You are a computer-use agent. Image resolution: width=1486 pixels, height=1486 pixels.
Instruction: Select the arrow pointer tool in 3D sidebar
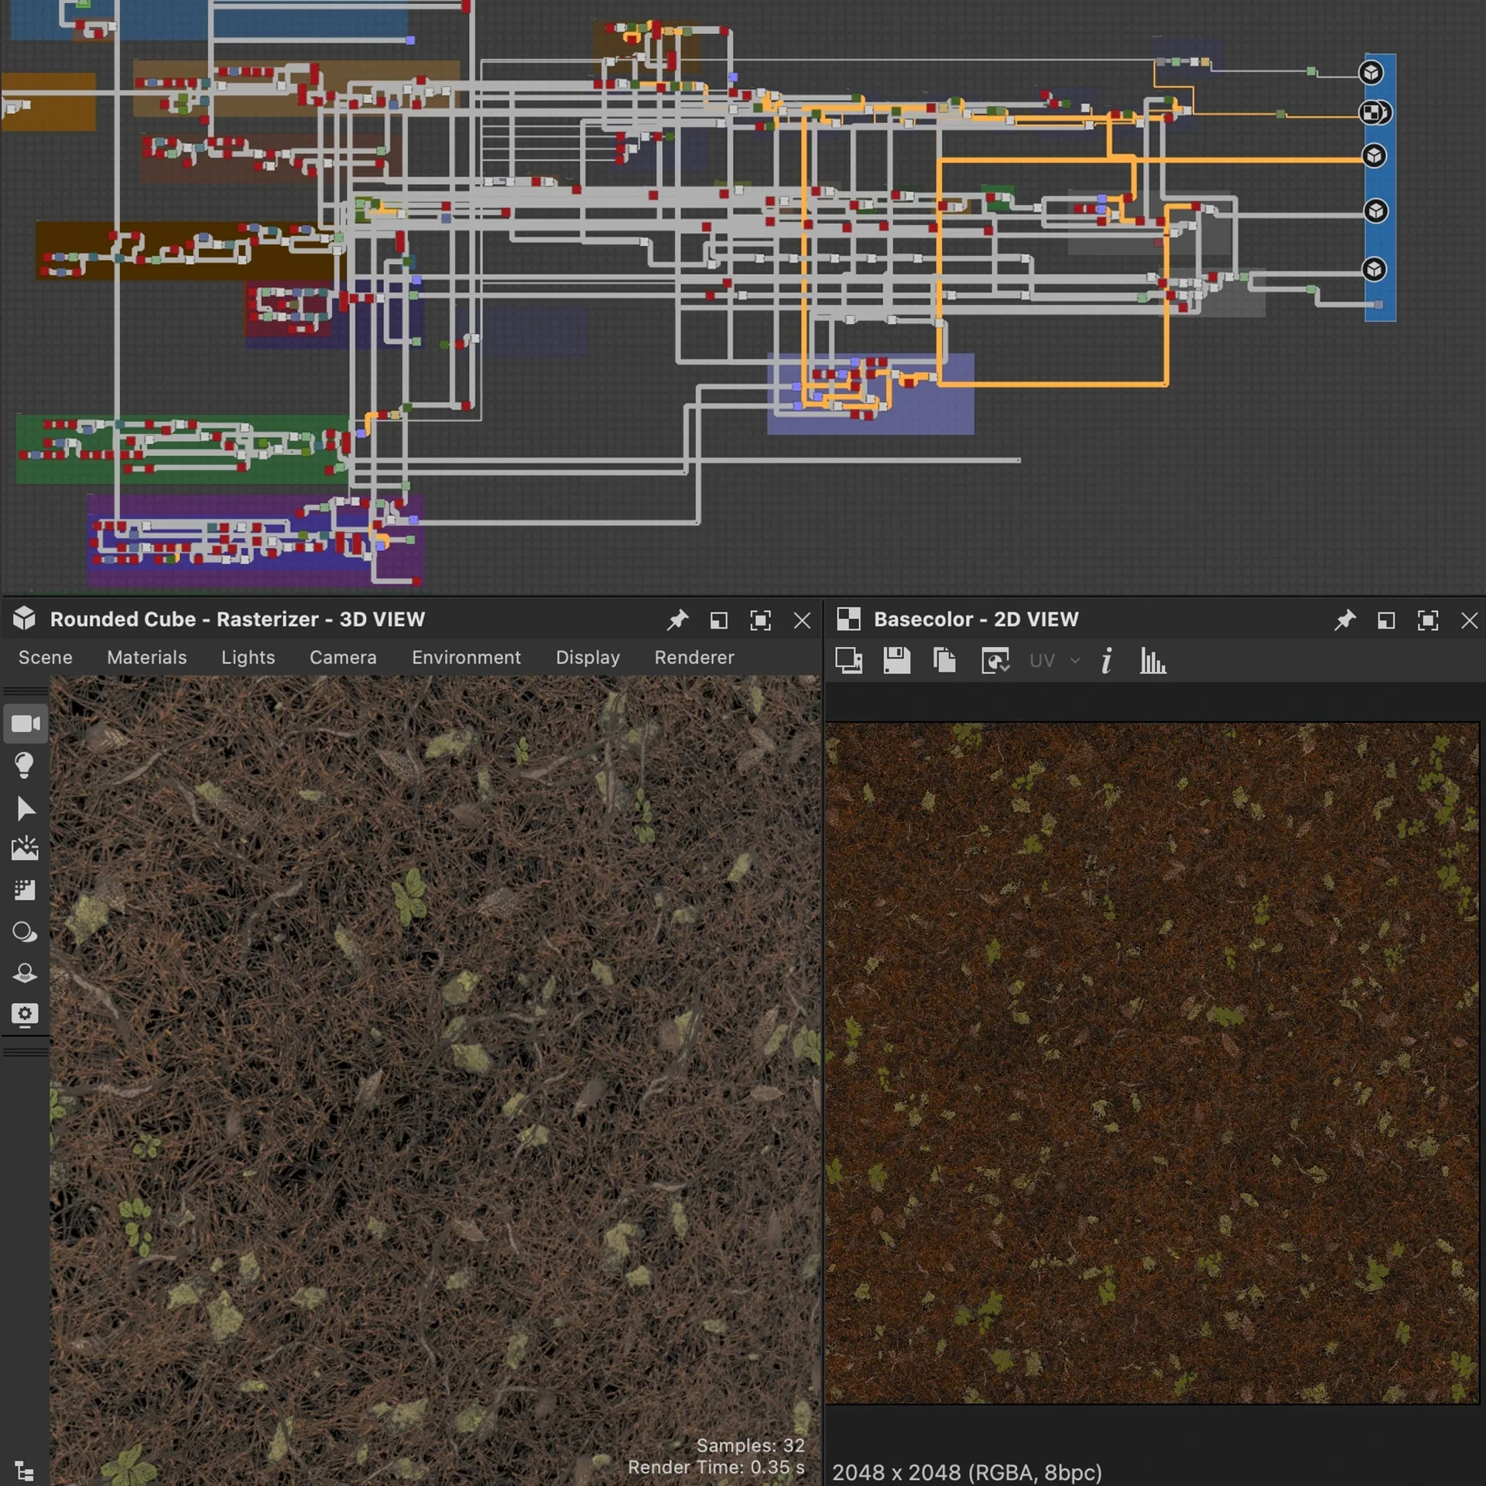point(25,808)
